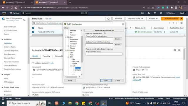Image resolution: width=188 pixels, height=106 pixels.
Task: Toggle the select-all instances checkbox
Action: pyautogui.click(x=33, y=28)
